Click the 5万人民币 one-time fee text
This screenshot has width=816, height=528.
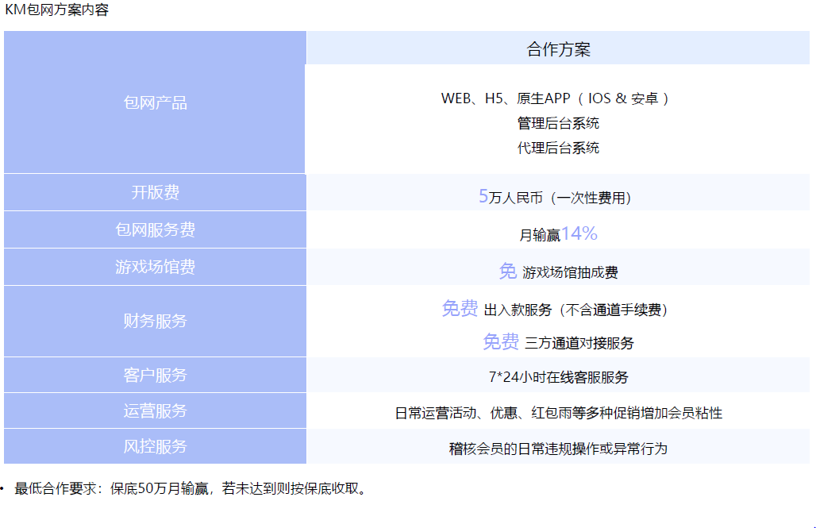click(x=556, y=197)
